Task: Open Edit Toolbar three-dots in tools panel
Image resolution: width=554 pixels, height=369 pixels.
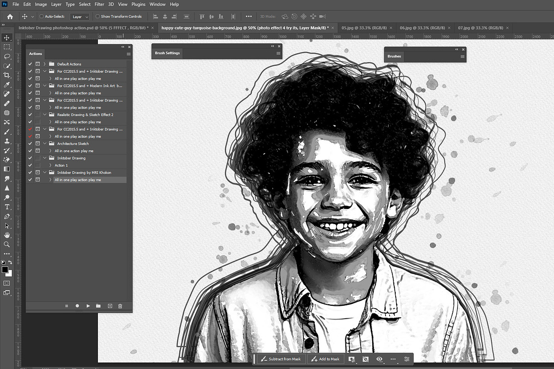Action: tap(7, 254)
